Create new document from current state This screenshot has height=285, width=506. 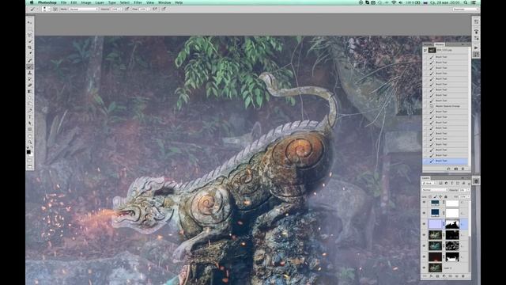point(448,169)
